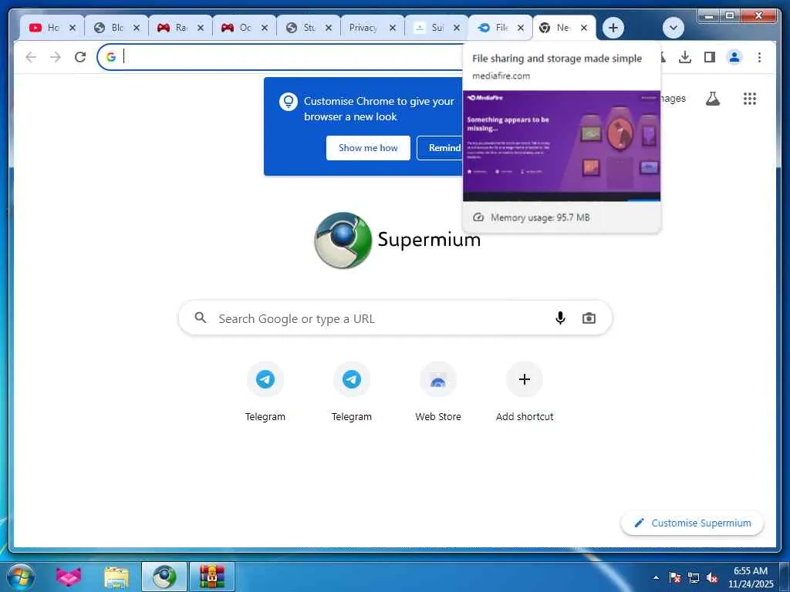Open a new tab with plus button

point(613,28)
